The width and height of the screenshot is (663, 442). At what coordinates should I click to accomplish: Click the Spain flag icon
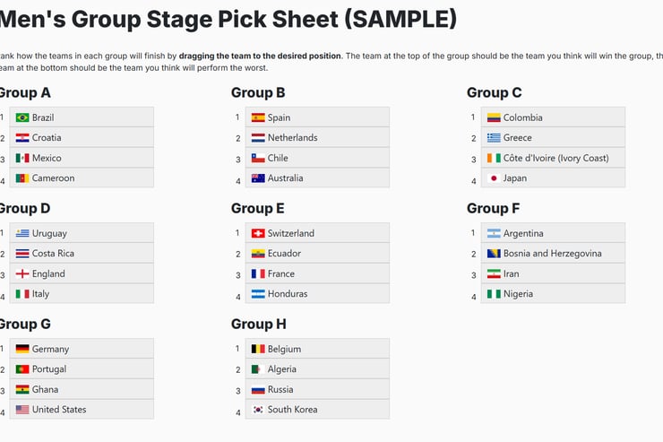(x=258, y=117)
